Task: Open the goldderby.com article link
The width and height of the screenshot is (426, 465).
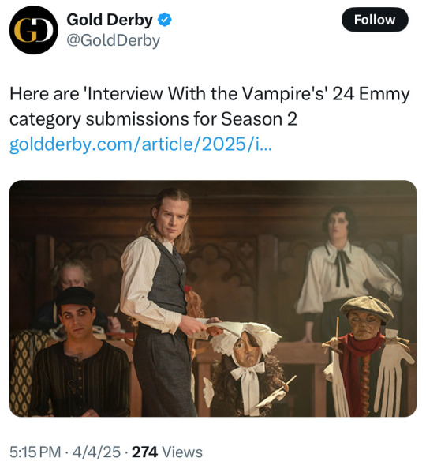Action: pyautogui.click(x=140, y=144)
